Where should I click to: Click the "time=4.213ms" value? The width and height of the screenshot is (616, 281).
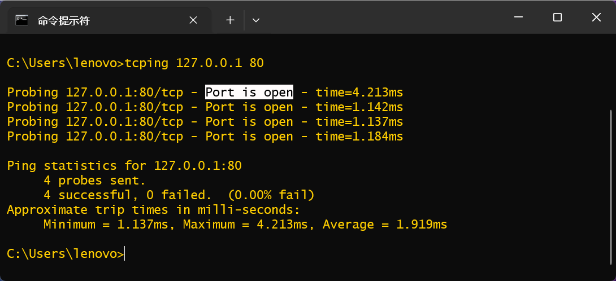[359, 92]
